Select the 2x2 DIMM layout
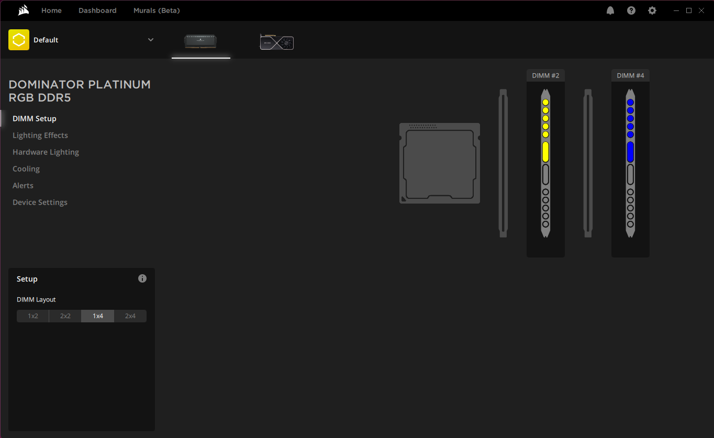Viewport: 714px width, 438px height. point(65,316)
